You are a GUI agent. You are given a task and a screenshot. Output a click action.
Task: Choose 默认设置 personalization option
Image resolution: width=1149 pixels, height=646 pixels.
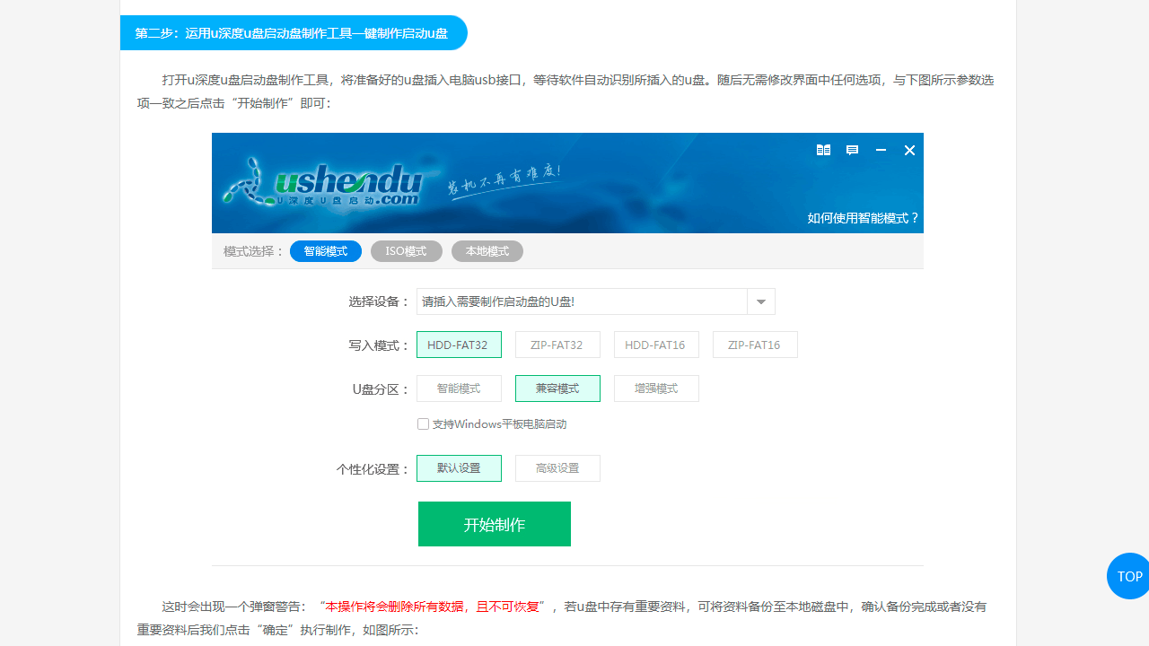coord(459,467)
